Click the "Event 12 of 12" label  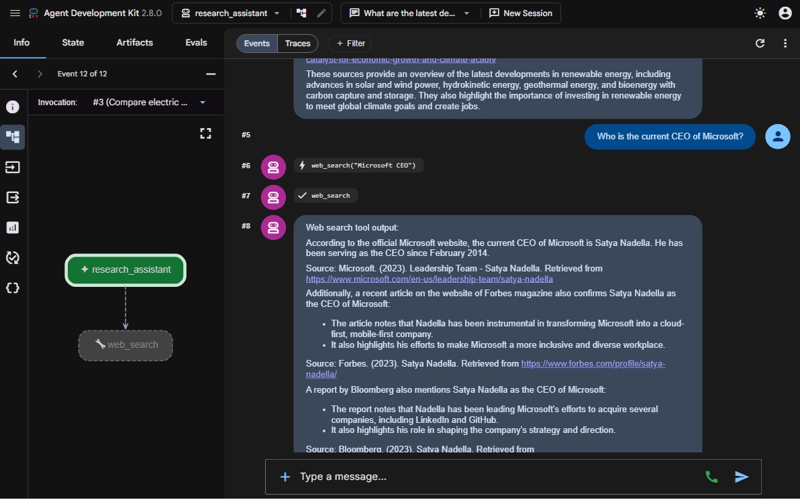coord(82,74)
